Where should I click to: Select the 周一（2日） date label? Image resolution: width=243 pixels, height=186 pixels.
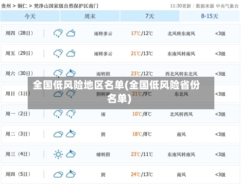tap(18, 114)
